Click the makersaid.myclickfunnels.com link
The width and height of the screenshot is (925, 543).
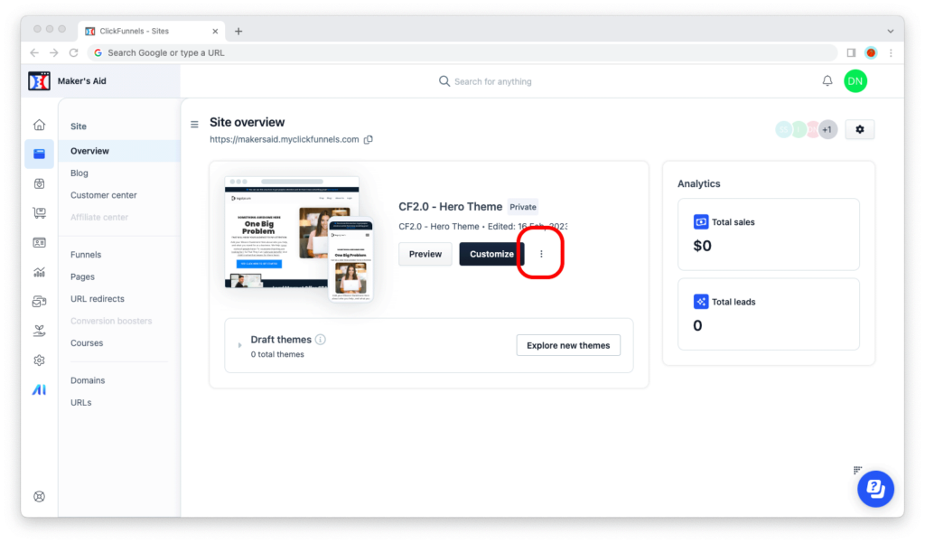285,139
